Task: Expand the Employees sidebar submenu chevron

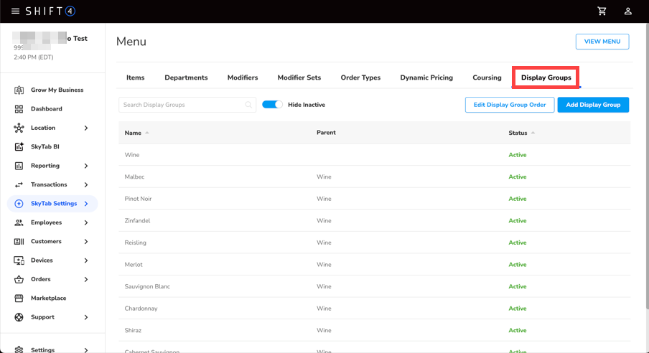Action: 86,222
